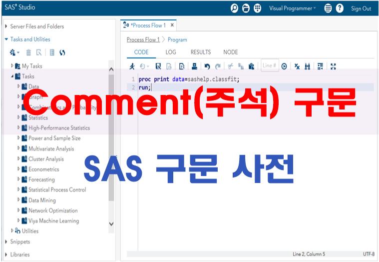Click scroll up arrow in the Tasks pane
The width and height of the screenshot is (379, 262).
point(111,69)
